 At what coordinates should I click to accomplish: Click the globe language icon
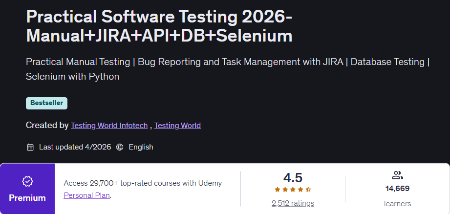[x=120, y=147]
